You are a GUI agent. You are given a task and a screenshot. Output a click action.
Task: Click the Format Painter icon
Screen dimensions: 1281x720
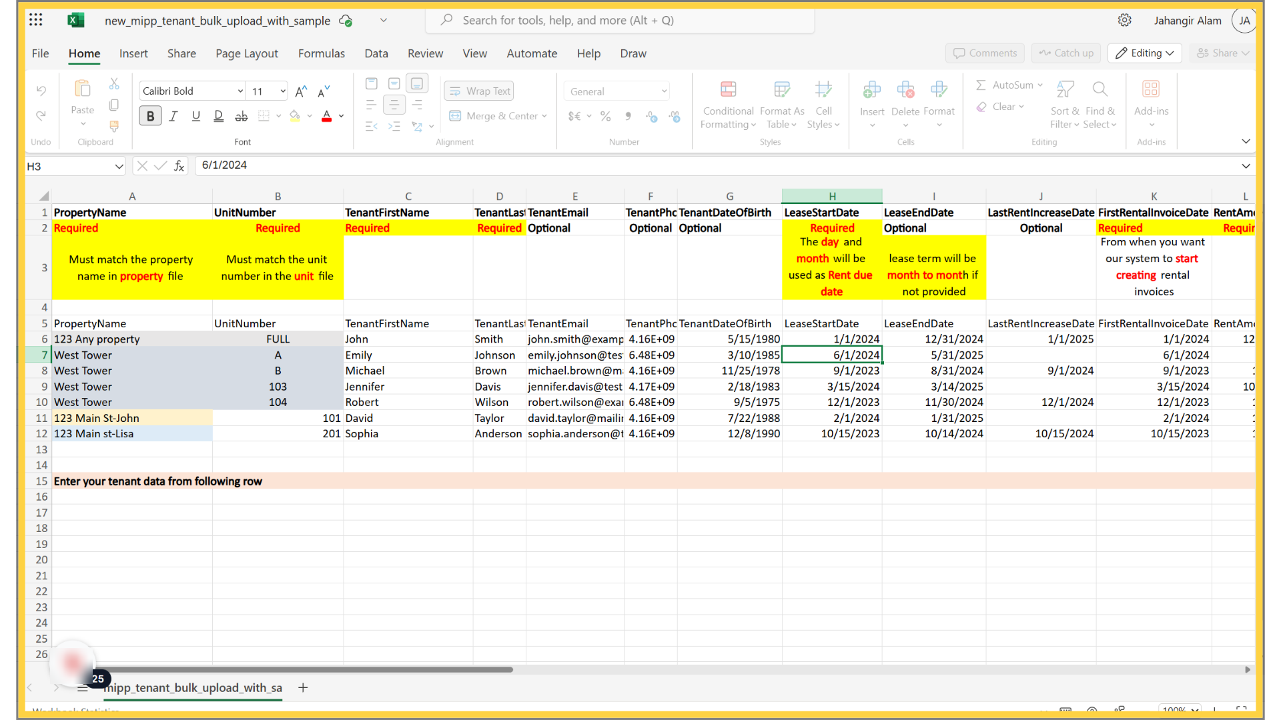[x=114, y=125]
